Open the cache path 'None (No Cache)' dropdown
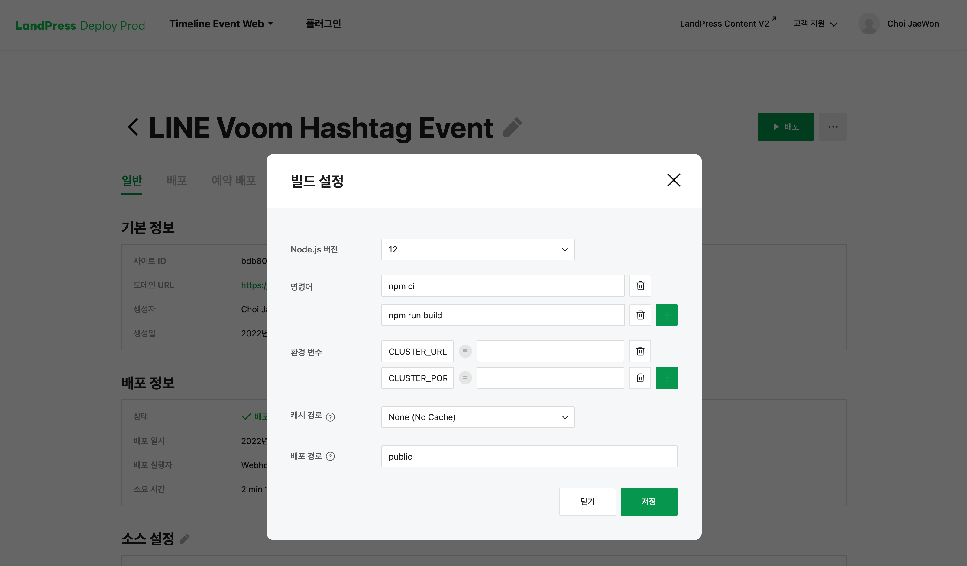The height and width of the screenshot is (566, 967). point(478,417)
